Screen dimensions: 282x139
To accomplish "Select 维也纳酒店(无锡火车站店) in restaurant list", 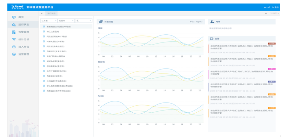I will (x=66, y=26).
